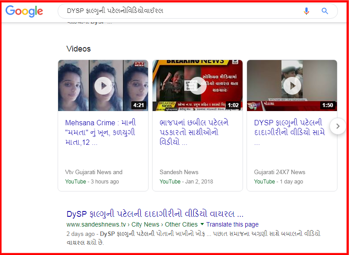Click the www.sandeshnews.tv URL breadcrumb
Image resolution: width=349 pixels, height=255 pixels.
point(132,224)
